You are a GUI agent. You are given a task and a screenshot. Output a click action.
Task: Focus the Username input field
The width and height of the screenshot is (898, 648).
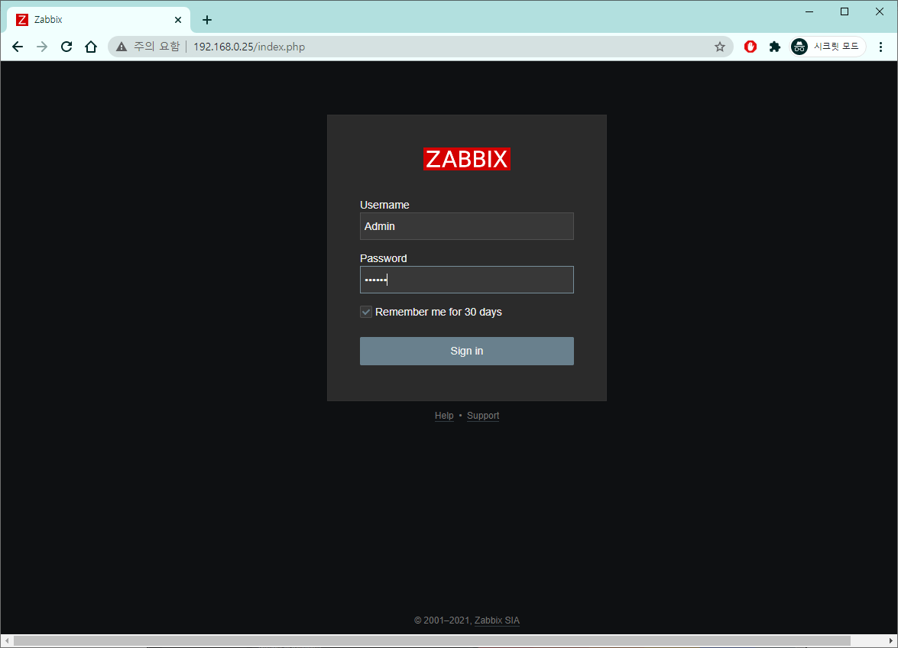click(467, 226)
